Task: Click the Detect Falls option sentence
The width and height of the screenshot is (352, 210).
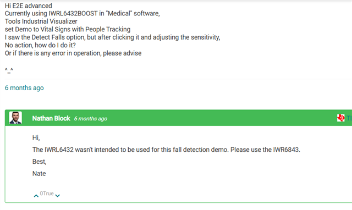Action: tap(112, 37)
